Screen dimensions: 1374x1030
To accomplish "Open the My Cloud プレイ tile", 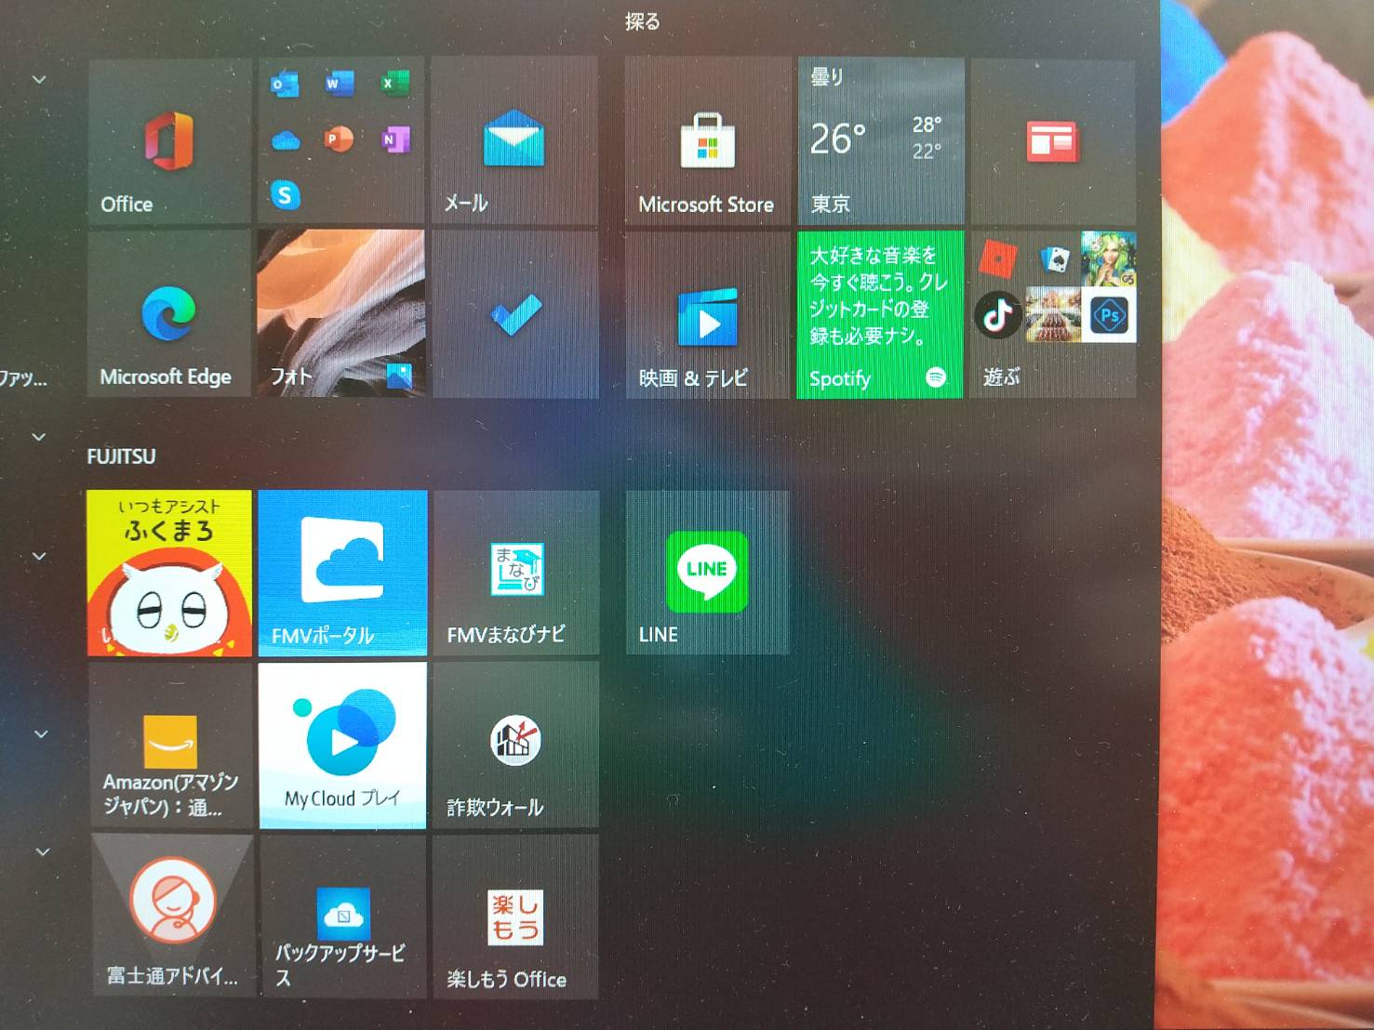I will [x=343, y=746].
